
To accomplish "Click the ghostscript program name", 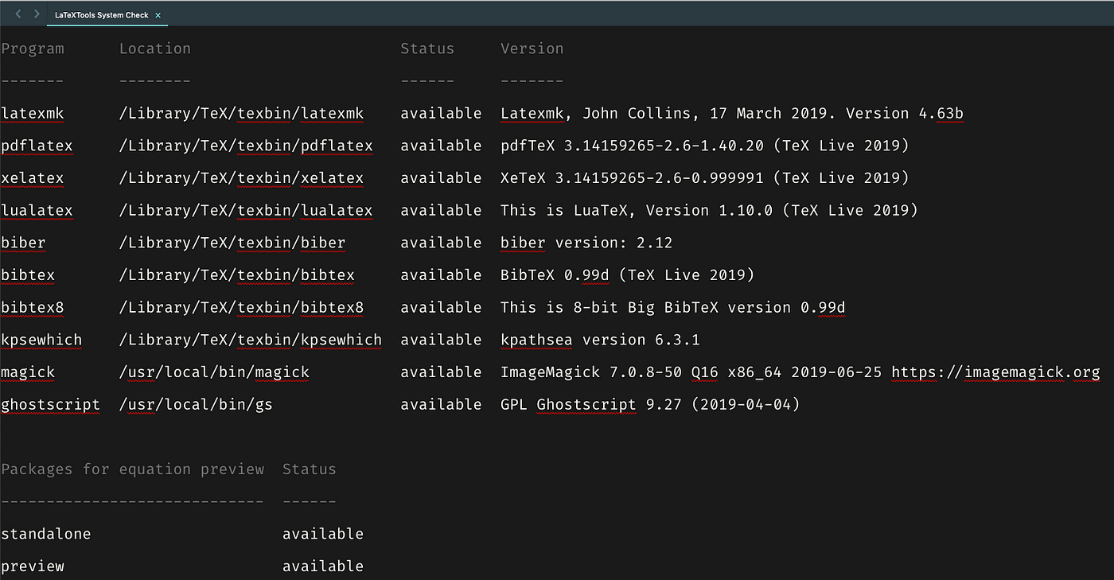I will (x=51, y=405).
